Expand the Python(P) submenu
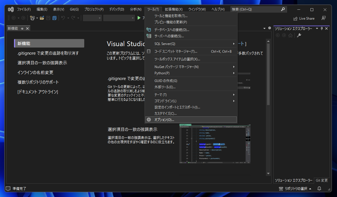The width and height of the screenshot is (337, 197). click(x=234, y=73)
